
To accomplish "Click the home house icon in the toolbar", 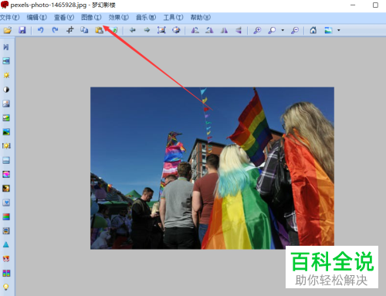I will coord(313,30).
